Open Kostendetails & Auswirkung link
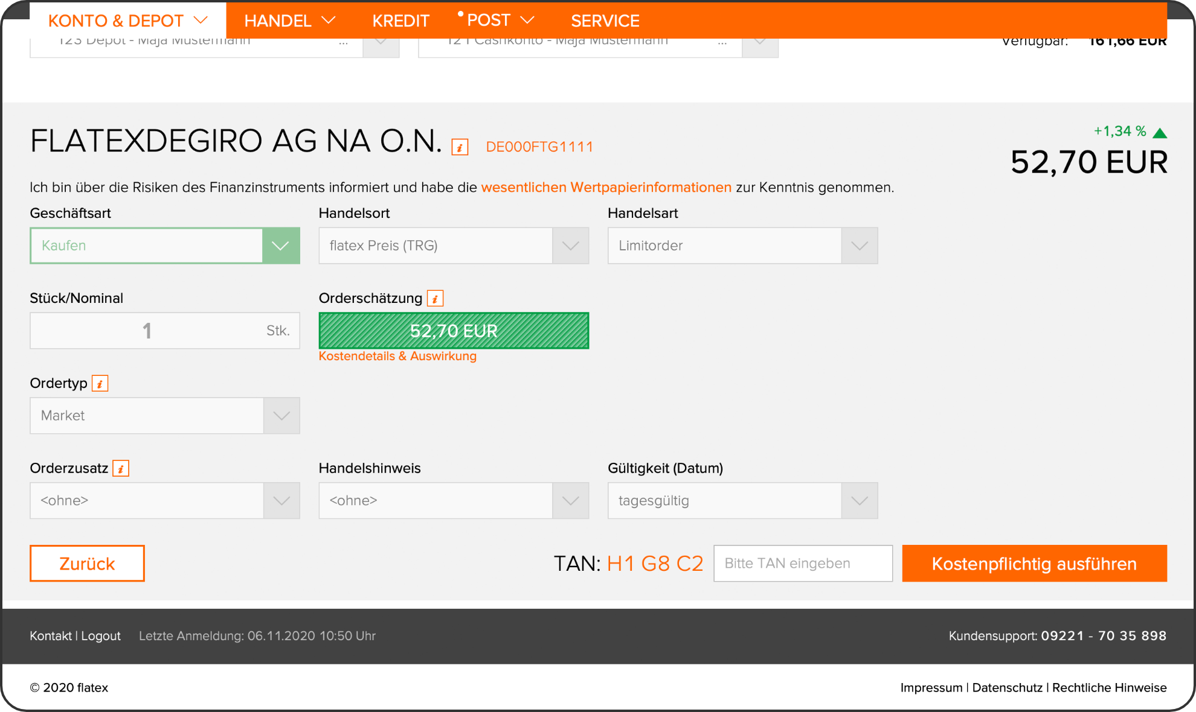This screenshot has height=712, width=1196. click(397, 356)
